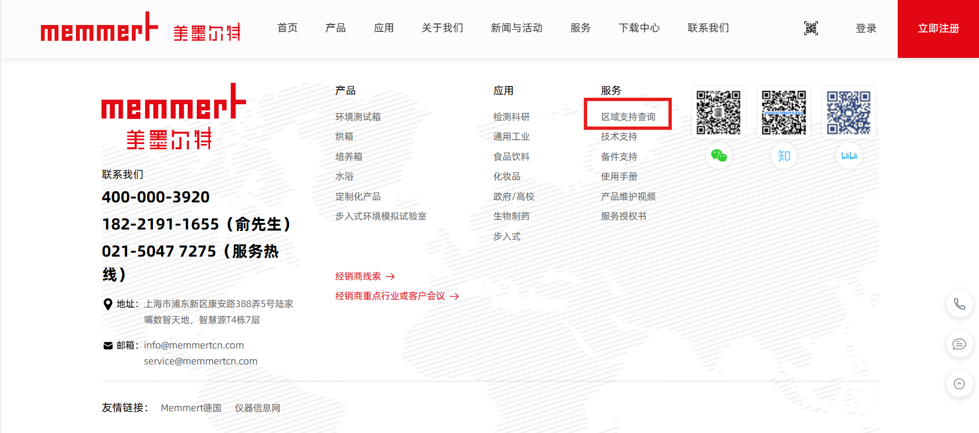The height and width of the screenshot is (433, 979).
Task: Click the WeChat QR code thumbnail
Action: (x=719, y=112)
